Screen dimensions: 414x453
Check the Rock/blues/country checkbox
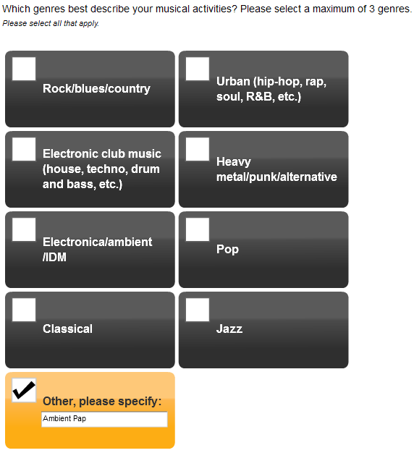(24, 69)
